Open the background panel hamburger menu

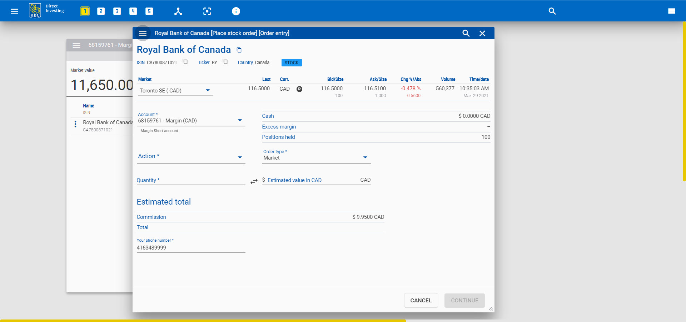(x=76, y=45)
